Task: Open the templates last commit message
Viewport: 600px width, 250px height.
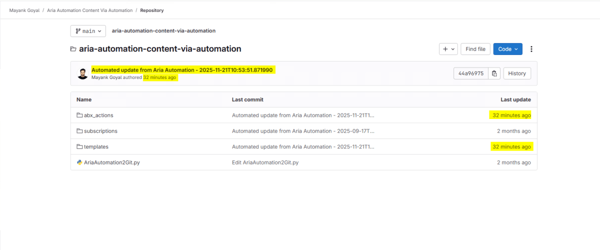Action: [x=303, y=147]
